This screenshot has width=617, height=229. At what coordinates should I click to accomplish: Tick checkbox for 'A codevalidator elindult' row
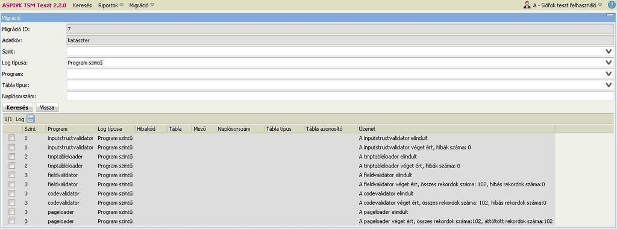tap(12, 193)
